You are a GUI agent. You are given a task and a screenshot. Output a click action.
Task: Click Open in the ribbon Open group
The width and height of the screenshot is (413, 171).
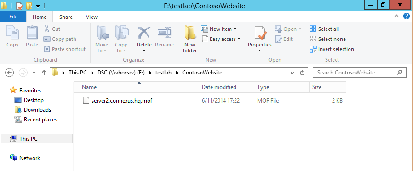[x=288, y=29]
